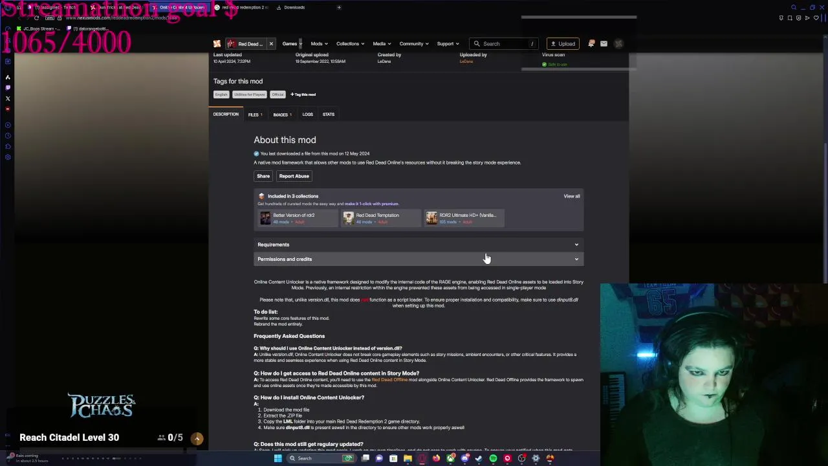Open the Support dropdown menu
828x466 pixels.
(448, 44)
